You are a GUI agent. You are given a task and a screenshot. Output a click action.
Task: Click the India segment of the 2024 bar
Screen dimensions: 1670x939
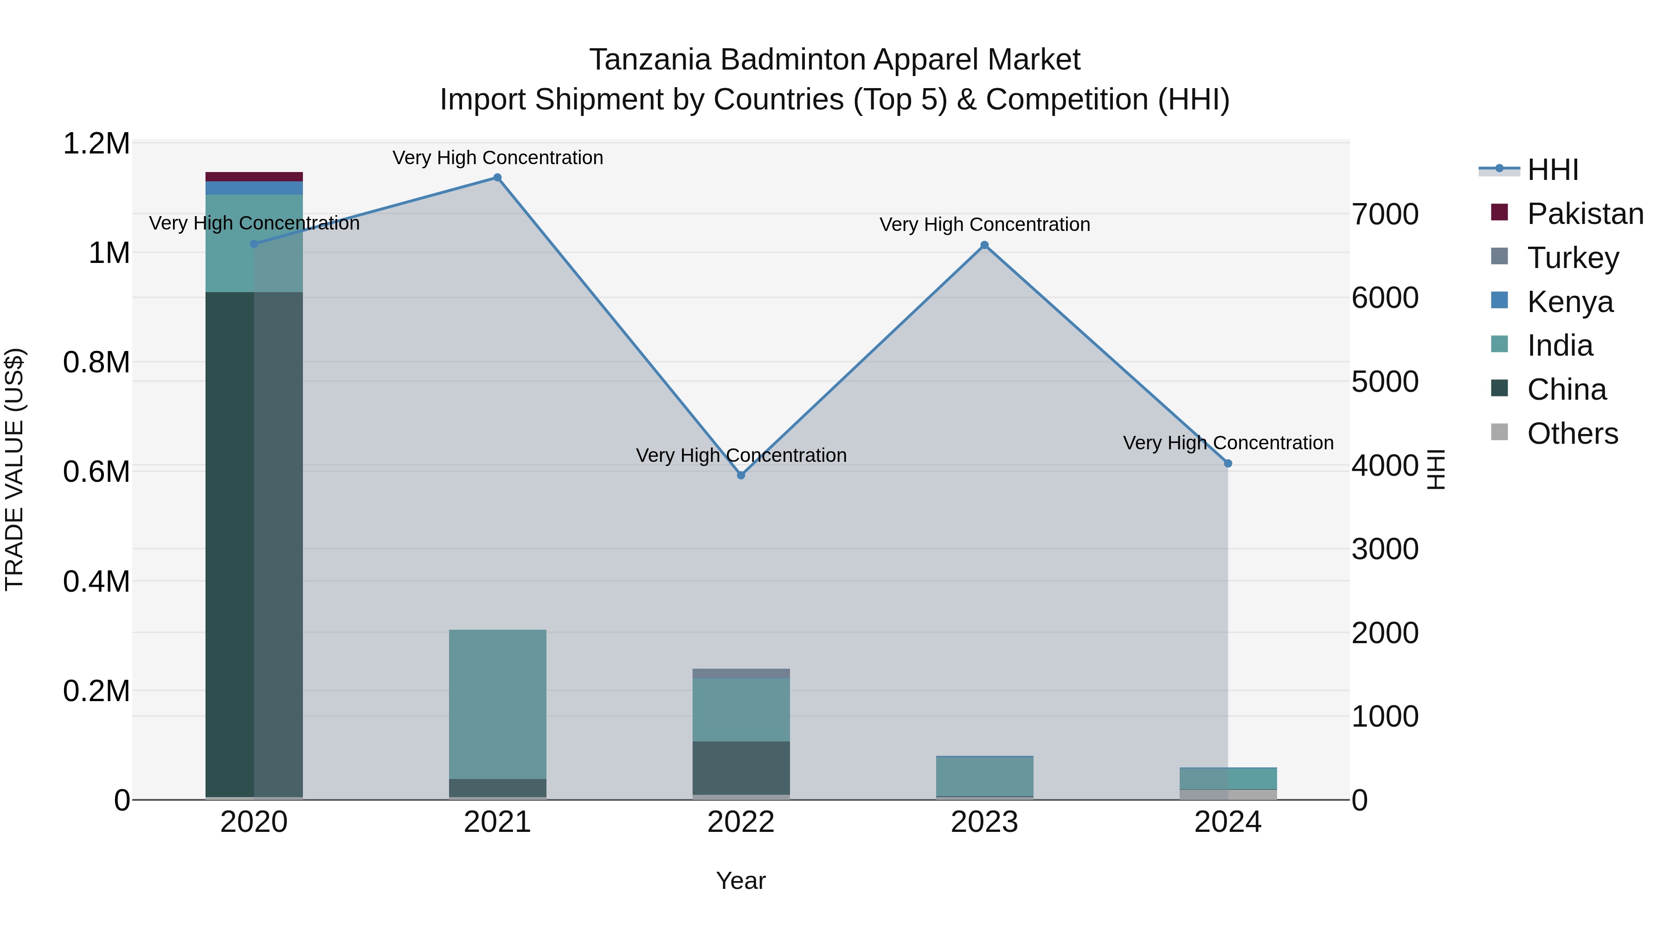(x=1228, y=779)
